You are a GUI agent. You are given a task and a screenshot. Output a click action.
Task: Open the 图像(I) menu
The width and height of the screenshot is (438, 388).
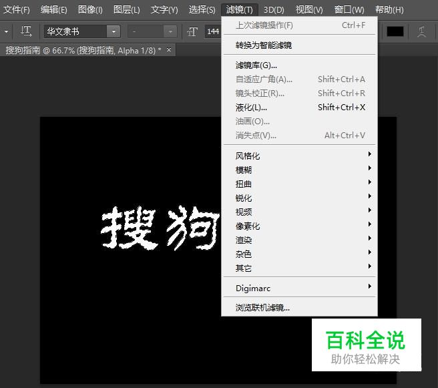(x=90, y=10)
